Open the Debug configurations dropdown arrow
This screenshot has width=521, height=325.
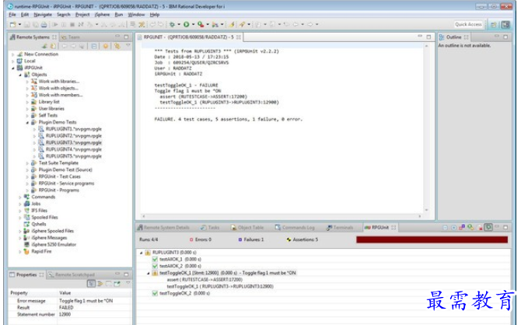179,24
